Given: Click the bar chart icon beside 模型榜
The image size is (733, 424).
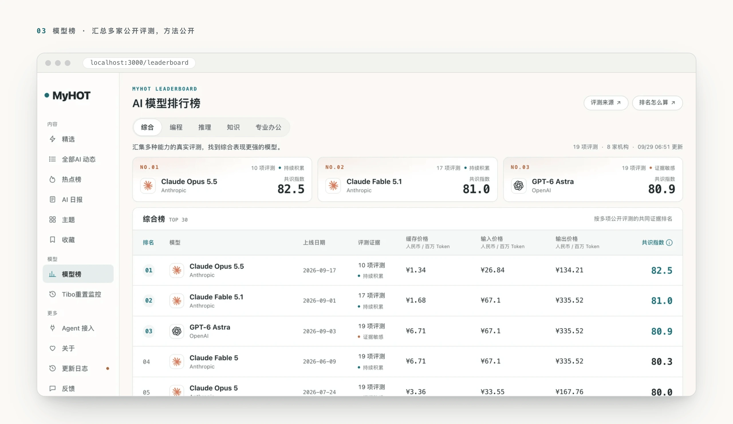Looking at the screenshot, I should point(52,274).
